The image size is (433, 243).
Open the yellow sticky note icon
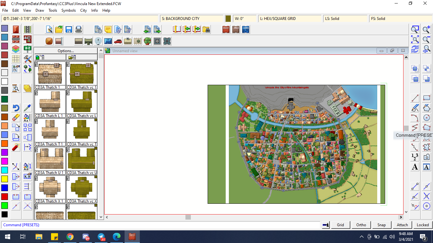pyautogui.click(x=108, y=30)
